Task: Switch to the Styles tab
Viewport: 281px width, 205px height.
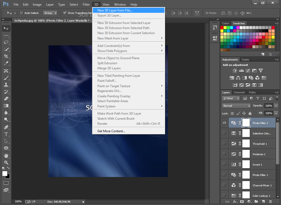Action: [x=245, y=60]
